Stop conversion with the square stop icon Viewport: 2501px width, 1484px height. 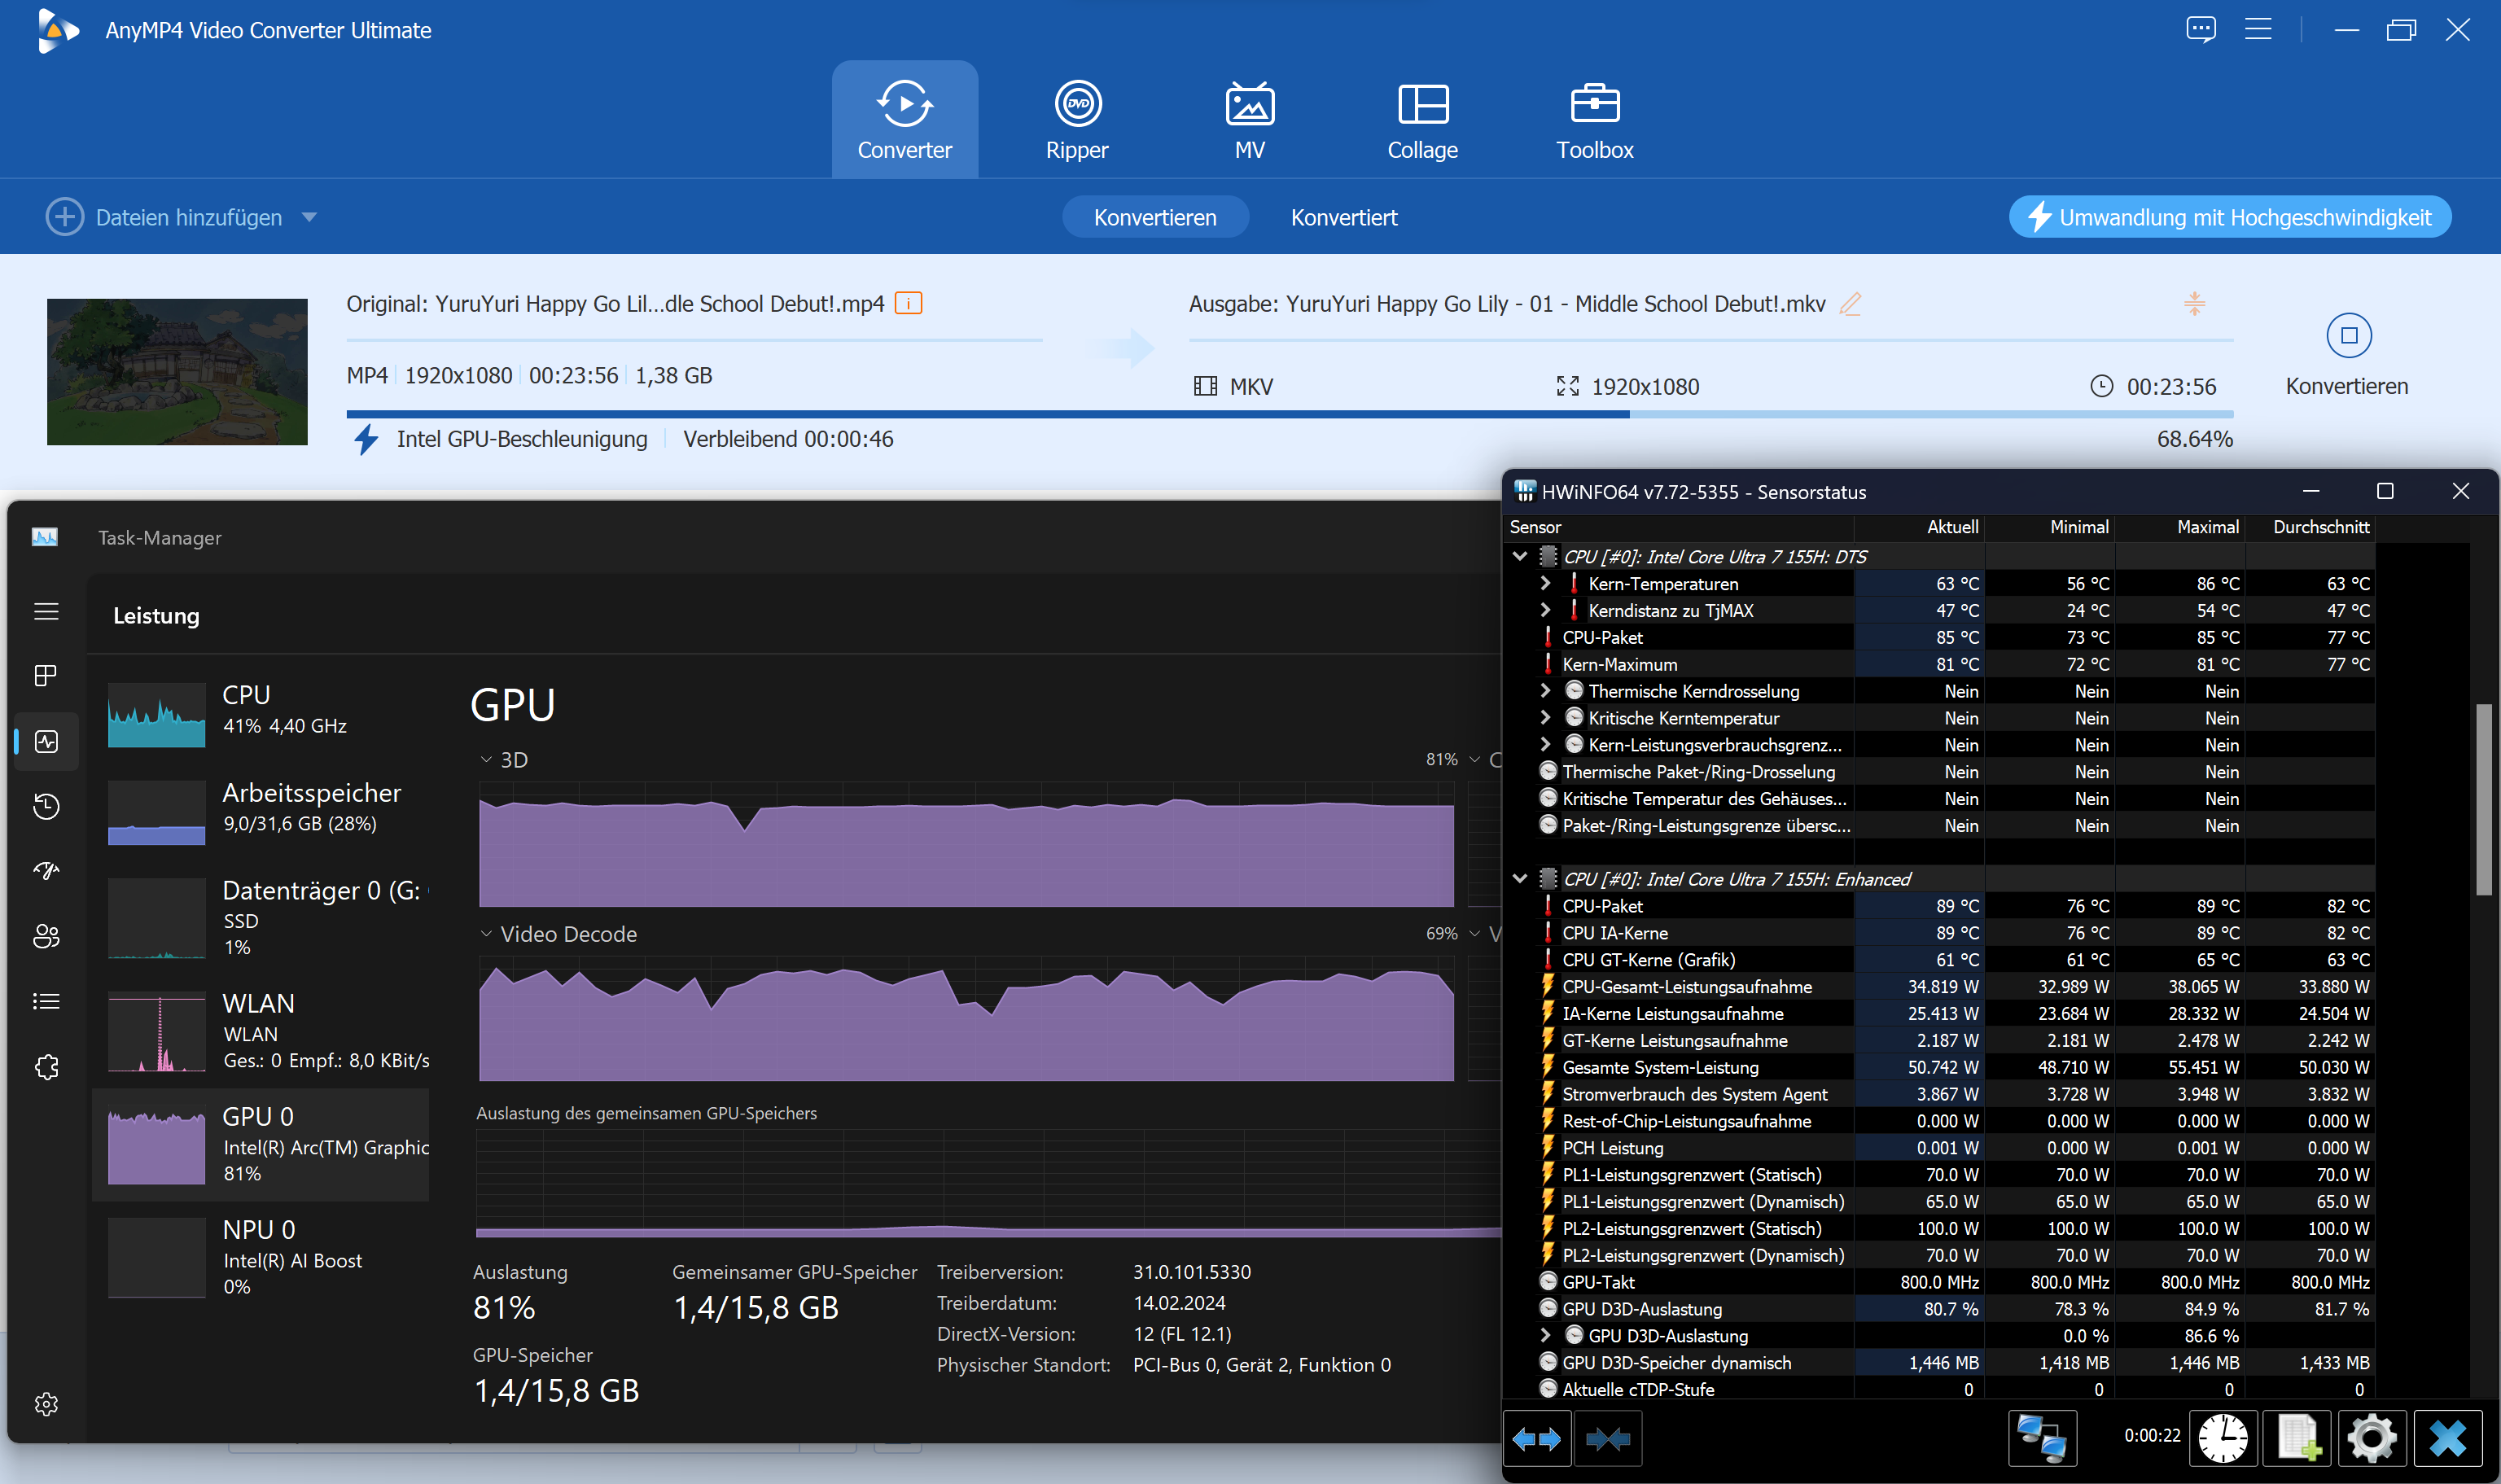pos(2349,335)
